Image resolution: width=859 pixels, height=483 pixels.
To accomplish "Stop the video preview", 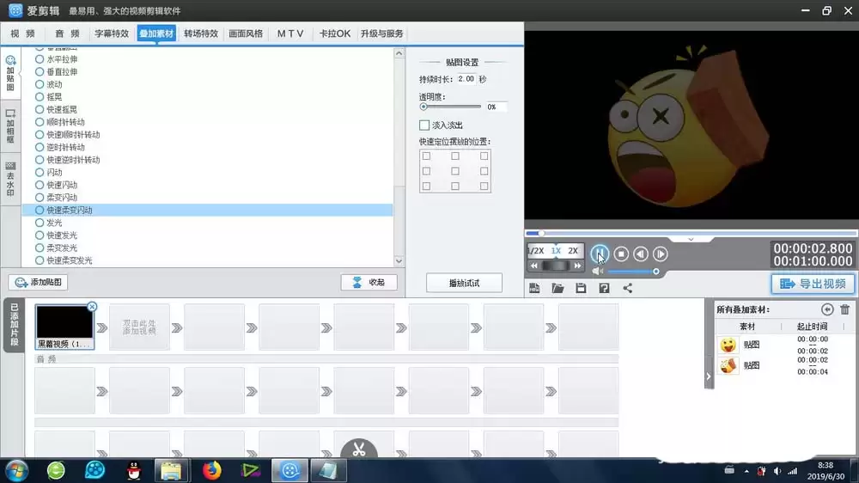I will click(621, 254).
